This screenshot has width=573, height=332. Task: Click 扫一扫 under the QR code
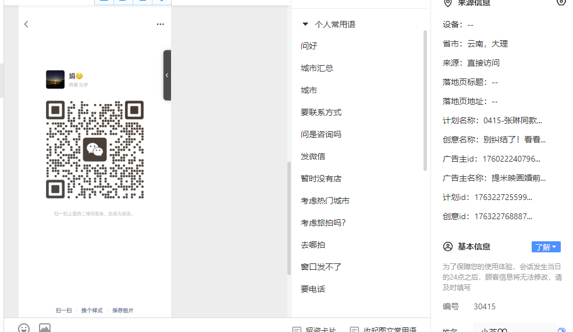click(x=63, y=310)
